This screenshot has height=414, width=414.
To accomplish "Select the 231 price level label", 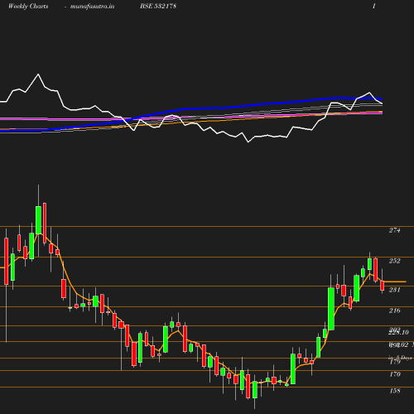I will (394, 290).
